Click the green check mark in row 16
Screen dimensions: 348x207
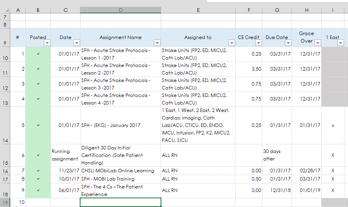tap(38, 171)
